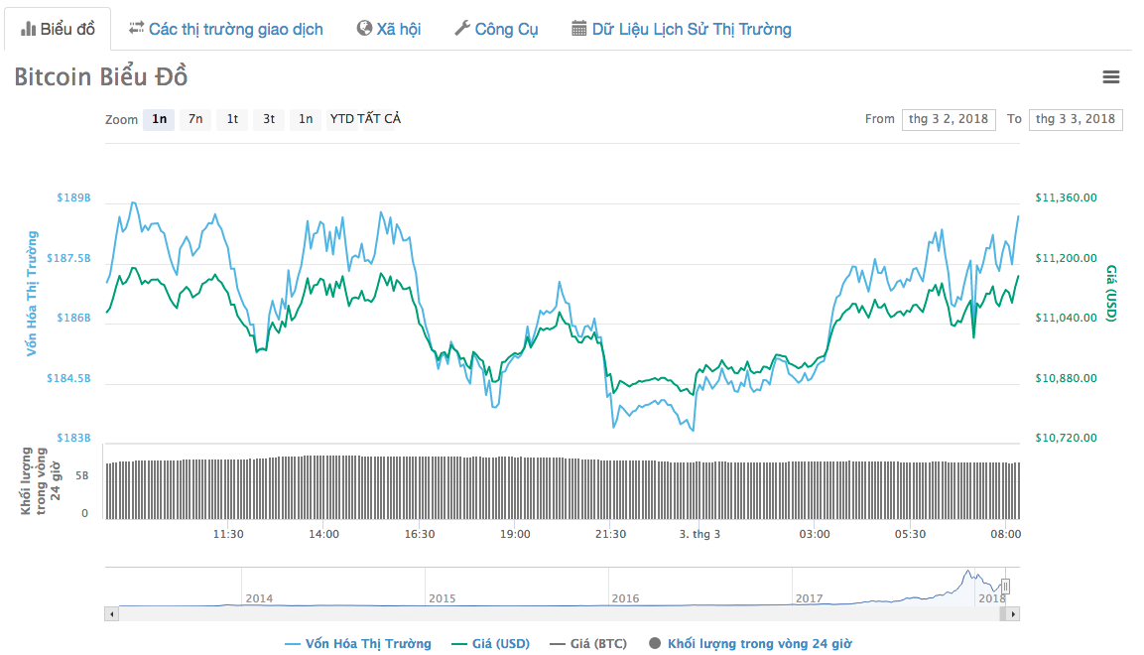This screenshot has width=1144, height=655.
Task: Click the 3. thg 3 date axis label
Action: 699,534
